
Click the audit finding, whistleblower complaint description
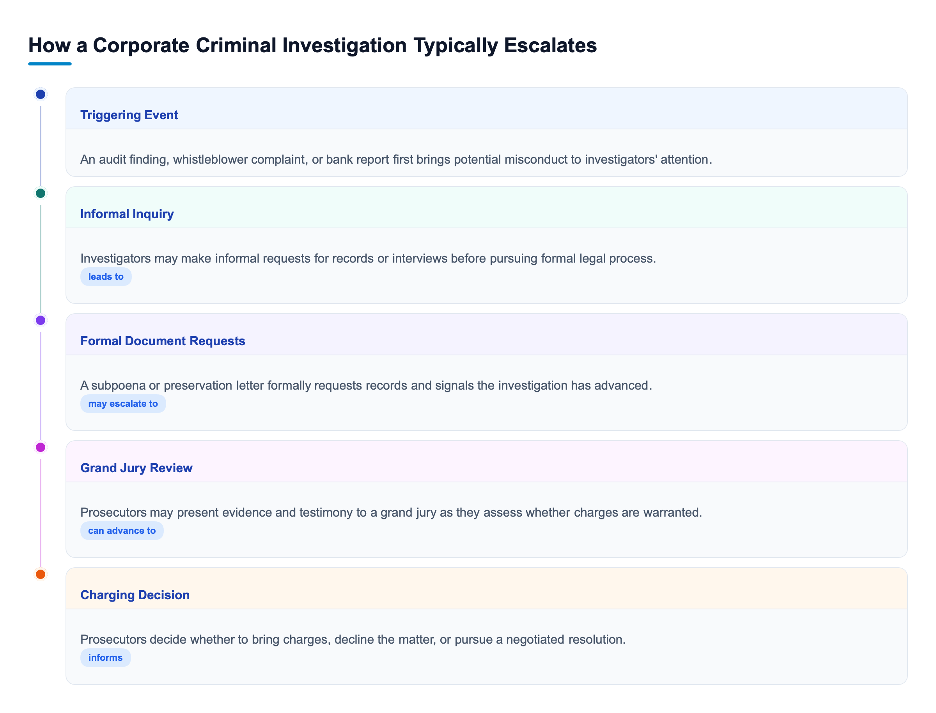(x=396, y=160)
